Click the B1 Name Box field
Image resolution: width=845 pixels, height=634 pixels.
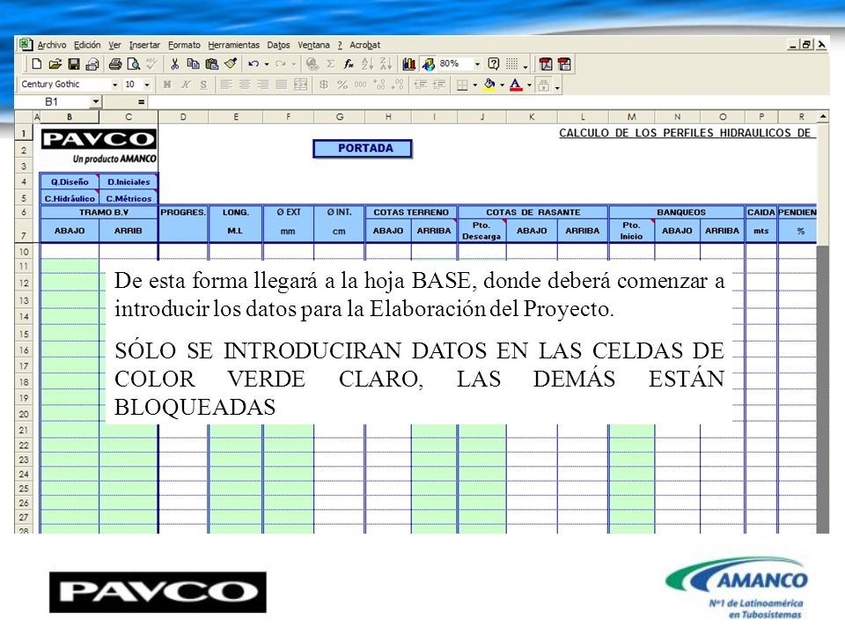[x=53, y=101]
